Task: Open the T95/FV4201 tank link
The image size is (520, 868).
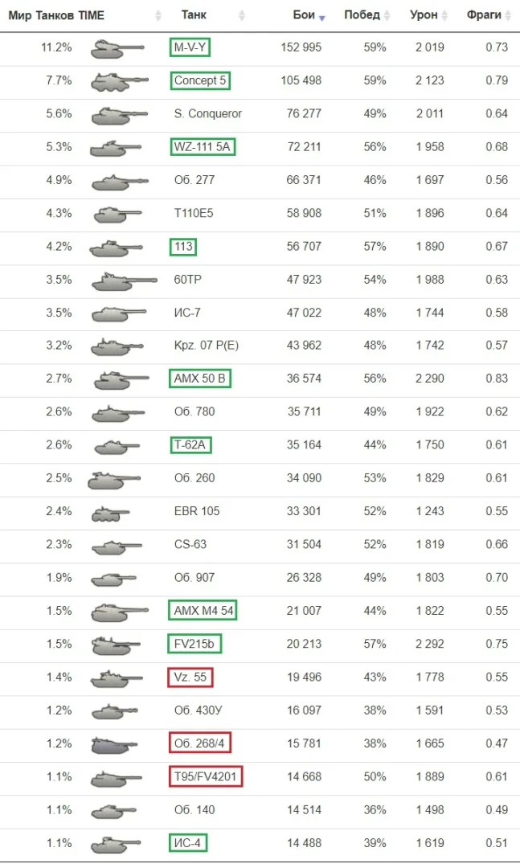Action: tap(206, 777)
